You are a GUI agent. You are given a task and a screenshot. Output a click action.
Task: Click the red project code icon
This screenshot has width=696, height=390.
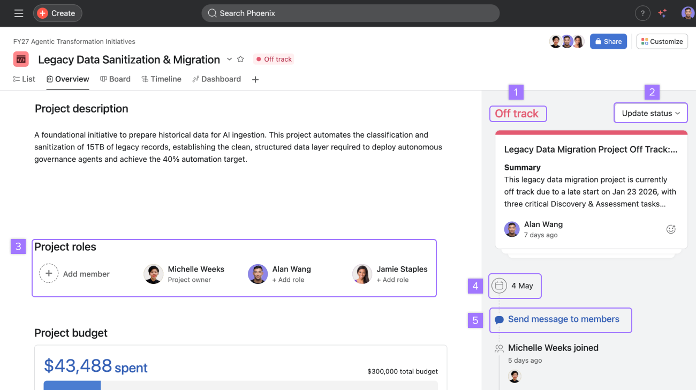21,59
